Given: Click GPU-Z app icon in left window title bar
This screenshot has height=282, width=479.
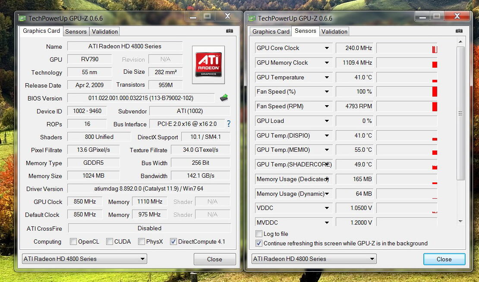Looking at the screenshot, I should coord(22,18).
